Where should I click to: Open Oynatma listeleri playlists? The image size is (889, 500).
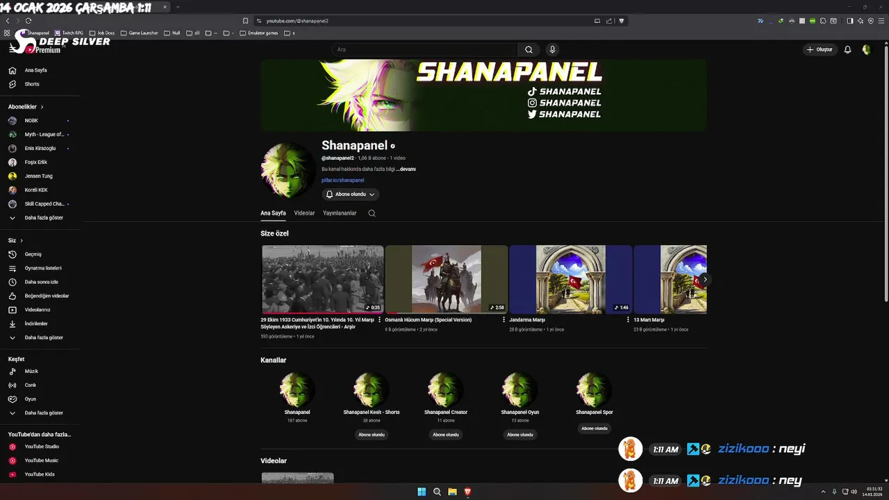coord(43,268)
